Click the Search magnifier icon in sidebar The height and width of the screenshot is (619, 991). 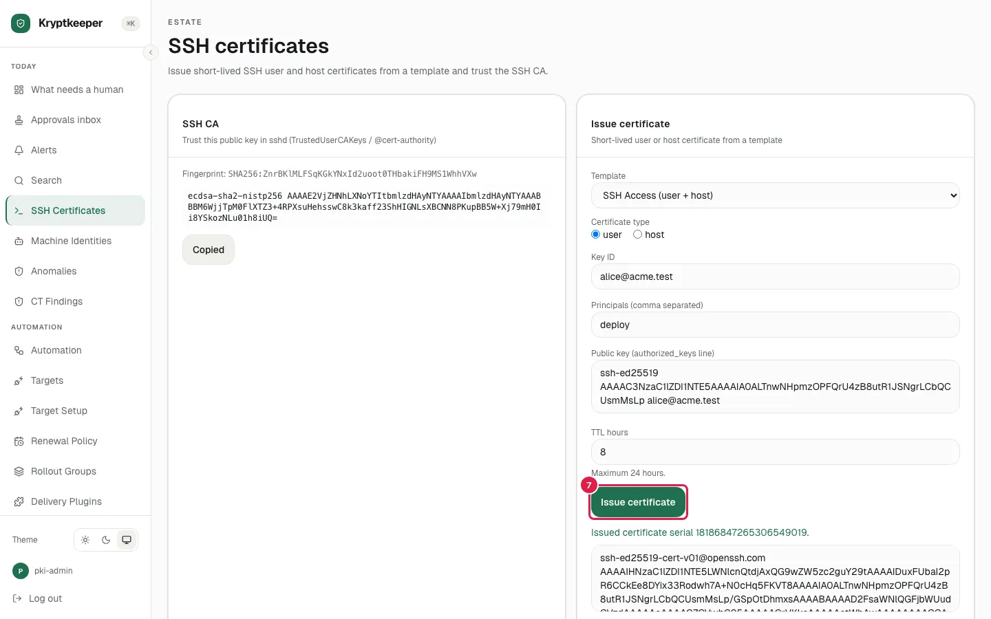(x=19, y=181)
